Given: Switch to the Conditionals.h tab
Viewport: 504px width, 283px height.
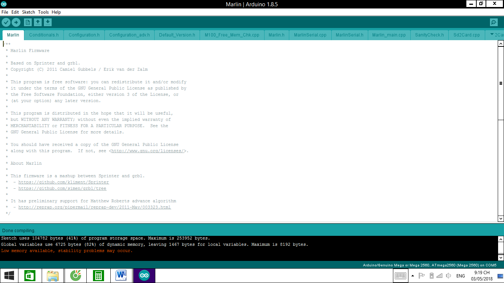Looking at the screenshot, I should coord(44,35).
